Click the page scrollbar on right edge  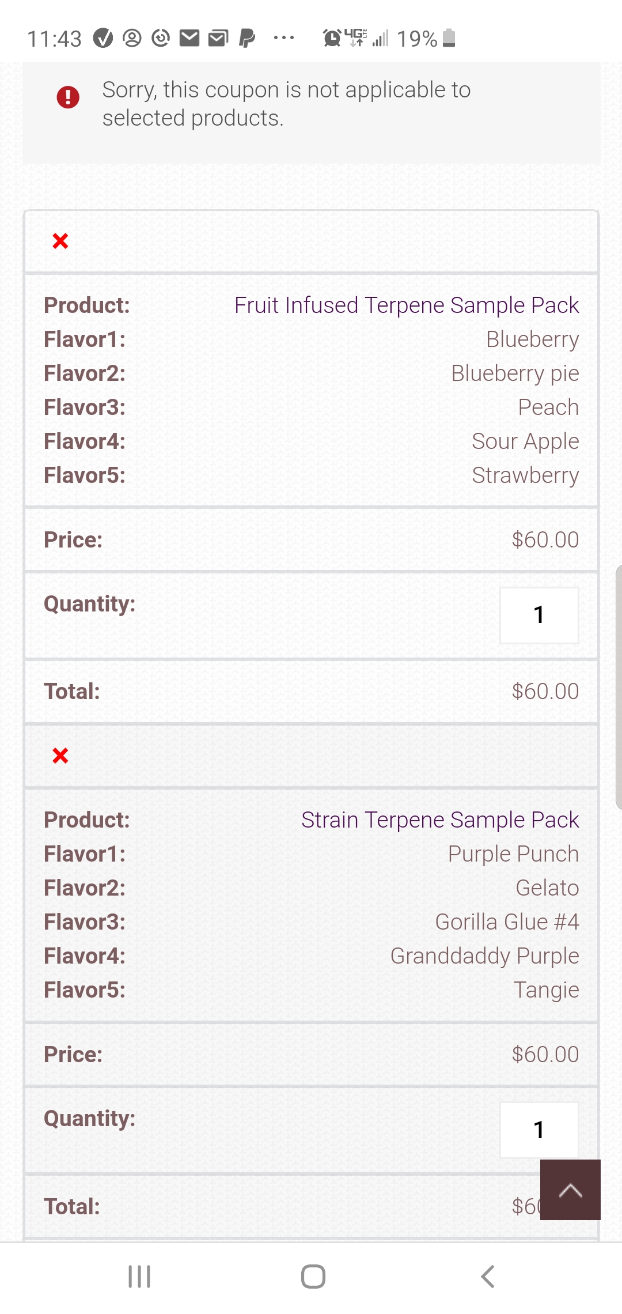[x=619, y=688]
